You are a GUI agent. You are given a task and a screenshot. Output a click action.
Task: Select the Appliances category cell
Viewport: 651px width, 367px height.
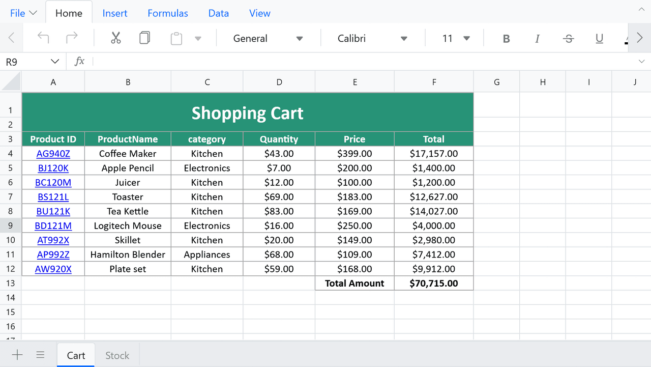(x=207, y=255)
